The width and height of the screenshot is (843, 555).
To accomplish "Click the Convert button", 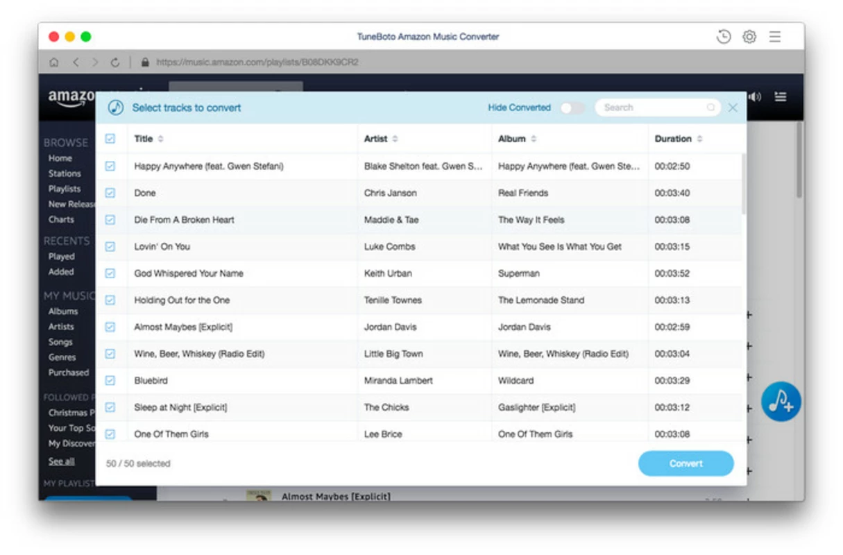I will [686, 463].
